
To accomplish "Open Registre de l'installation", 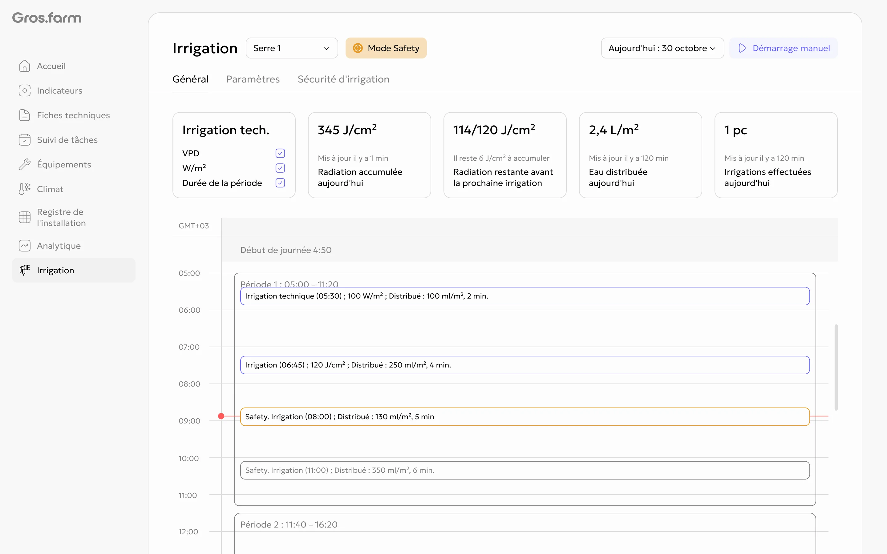I will [x=74, y=217].
